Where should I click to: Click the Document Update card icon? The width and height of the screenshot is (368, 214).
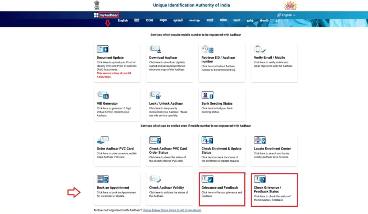(102, 49)
